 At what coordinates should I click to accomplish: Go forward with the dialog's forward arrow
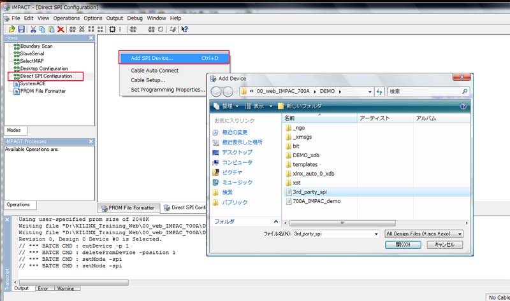[x=228, y=92]
